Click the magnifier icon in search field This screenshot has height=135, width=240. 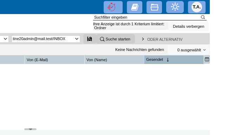pyautogui.click(x=203, y=17)
